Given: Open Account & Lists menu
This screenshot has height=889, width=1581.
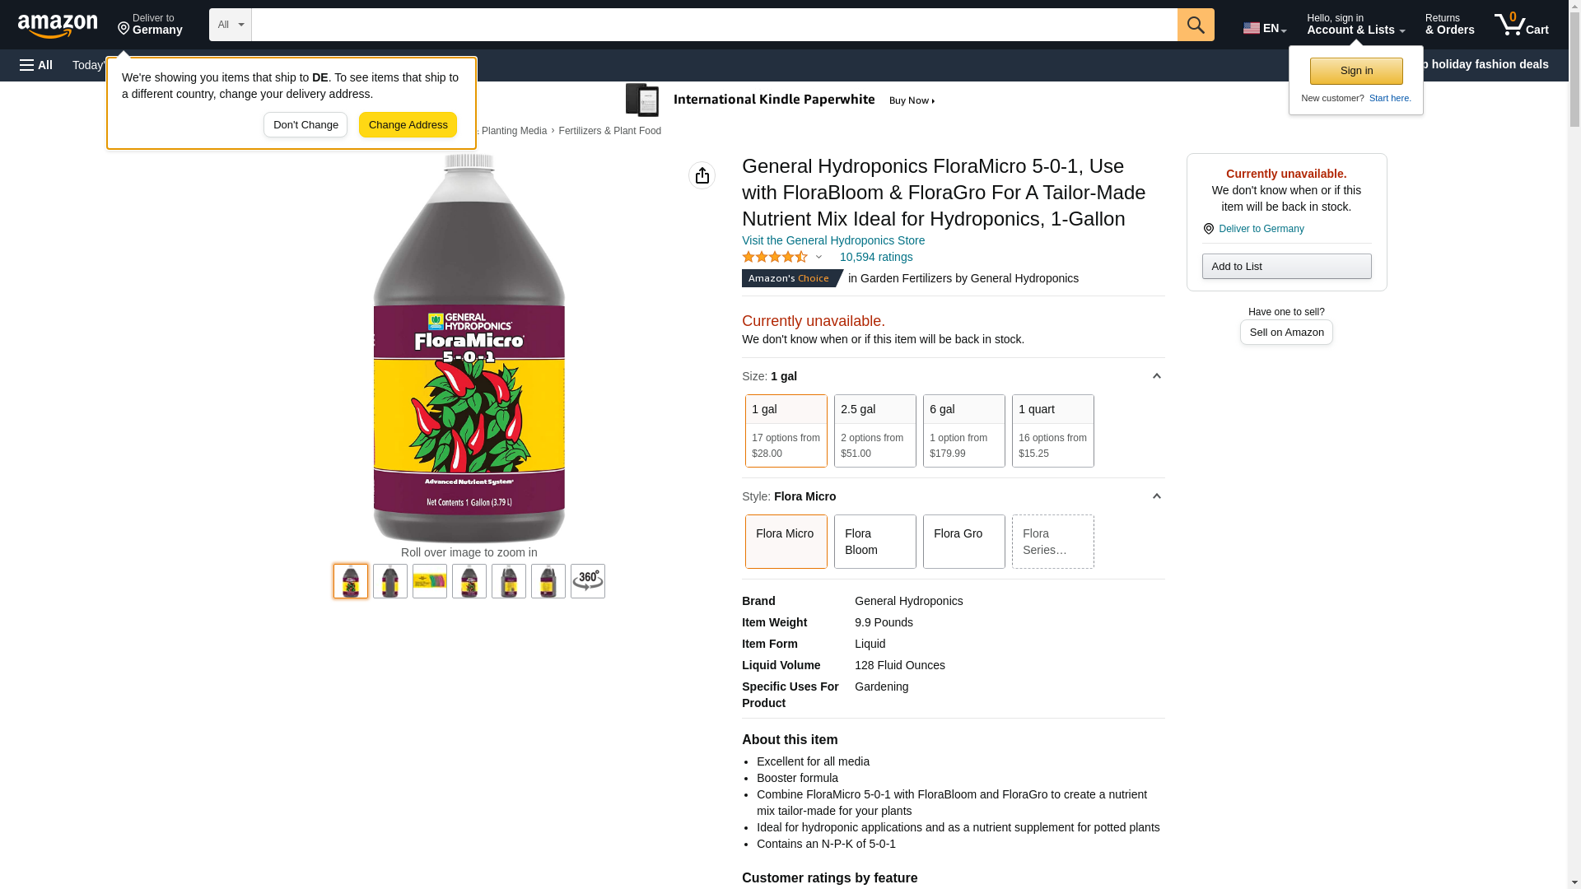Looking at the screenshot, I should 1355,25.
